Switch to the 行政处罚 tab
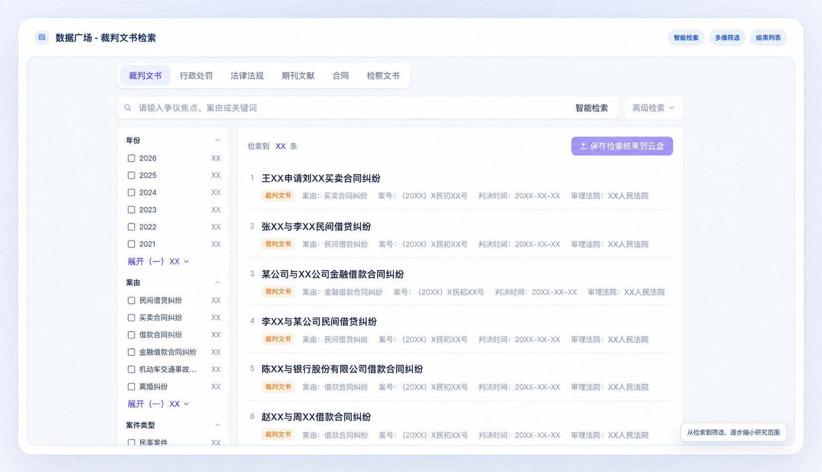 (x=196, y=75)
